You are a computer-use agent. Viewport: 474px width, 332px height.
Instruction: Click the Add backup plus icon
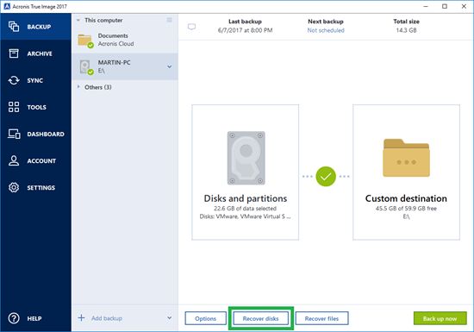(81, 318)
